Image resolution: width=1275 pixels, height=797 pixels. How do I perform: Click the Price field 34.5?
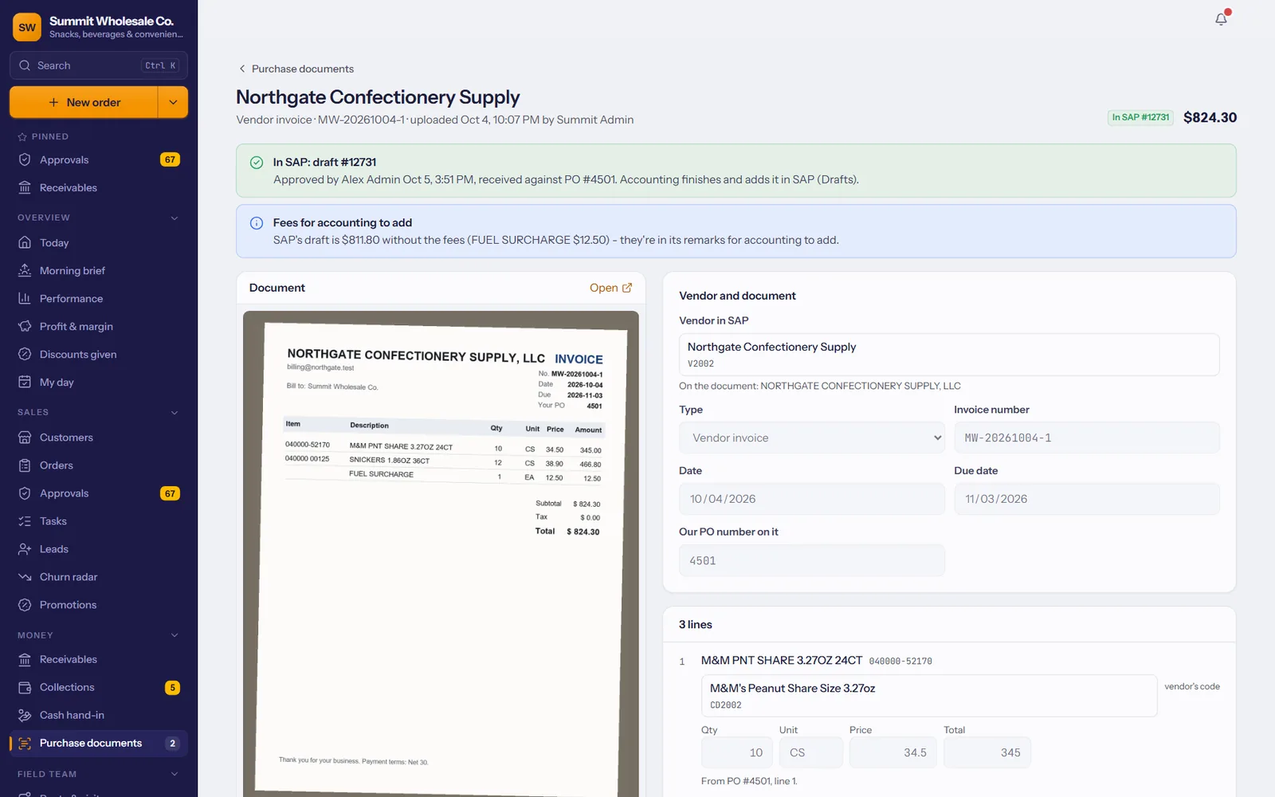click(x=892, y=752)
